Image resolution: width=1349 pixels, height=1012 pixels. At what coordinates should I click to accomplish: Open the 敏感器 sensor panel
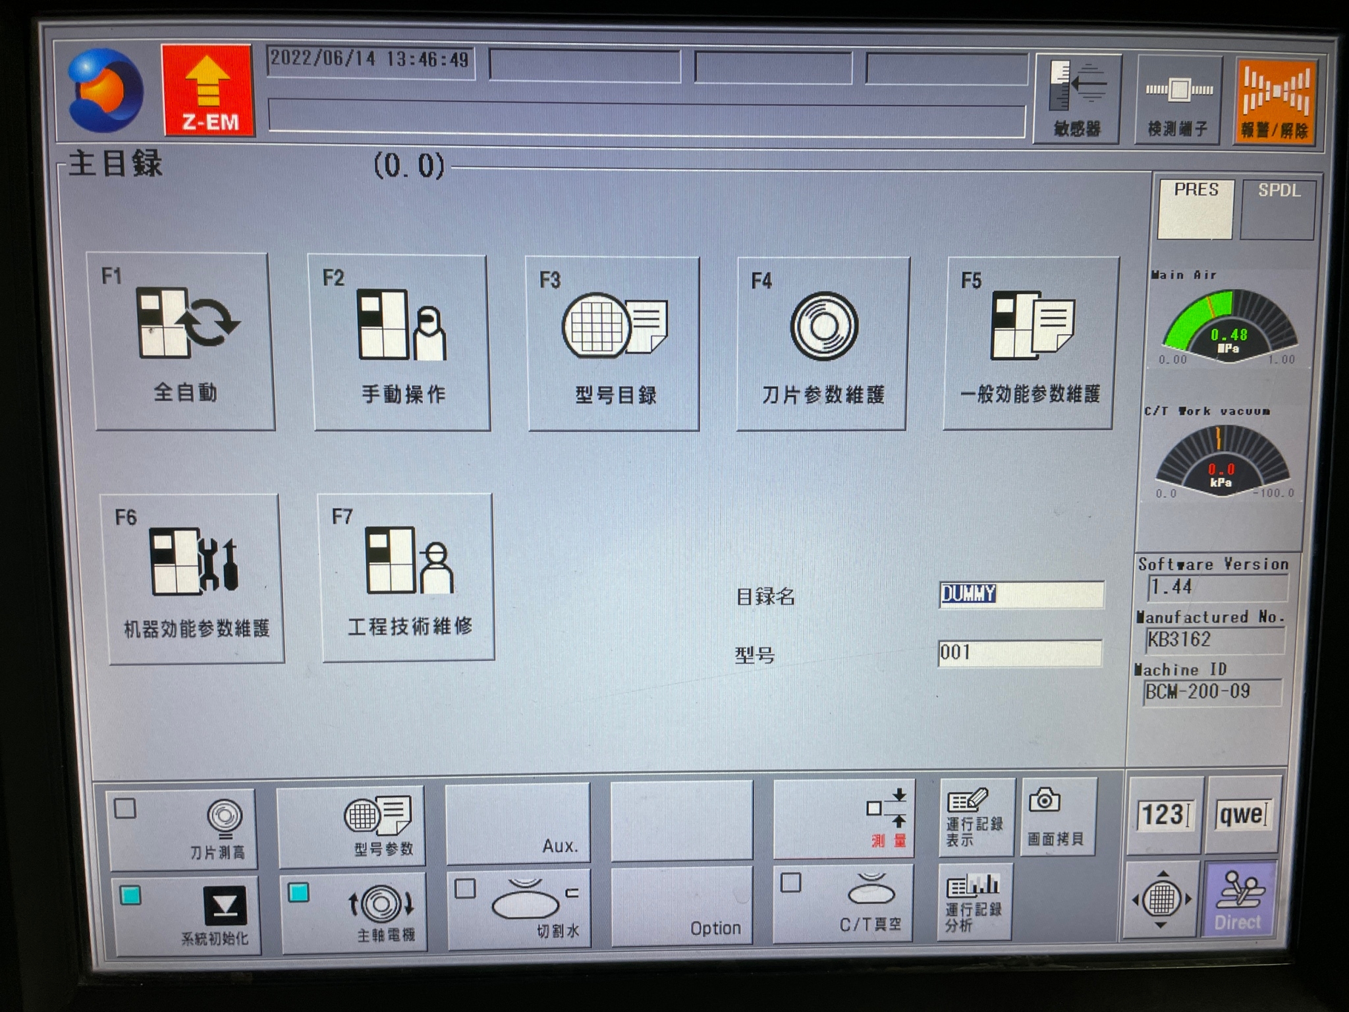click(x=1078, y=99)
